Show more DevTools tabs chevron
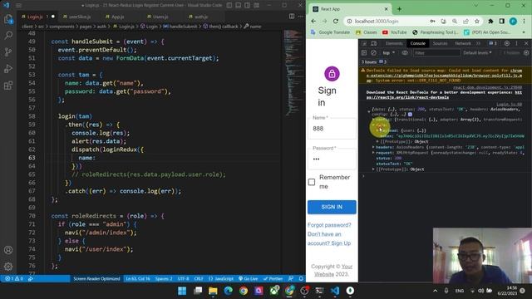 (x=479, y=43)
